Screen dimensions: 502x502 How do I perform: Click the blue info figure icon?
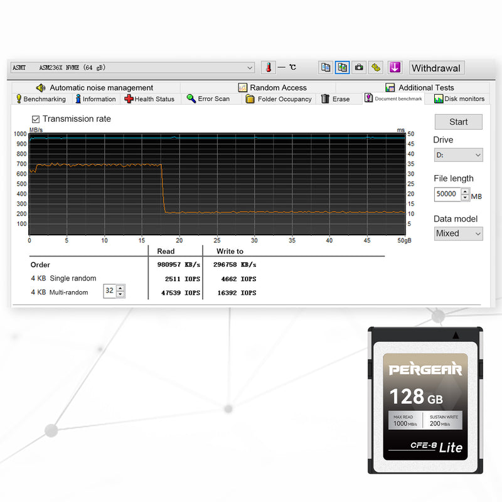(x=78, y=99)
